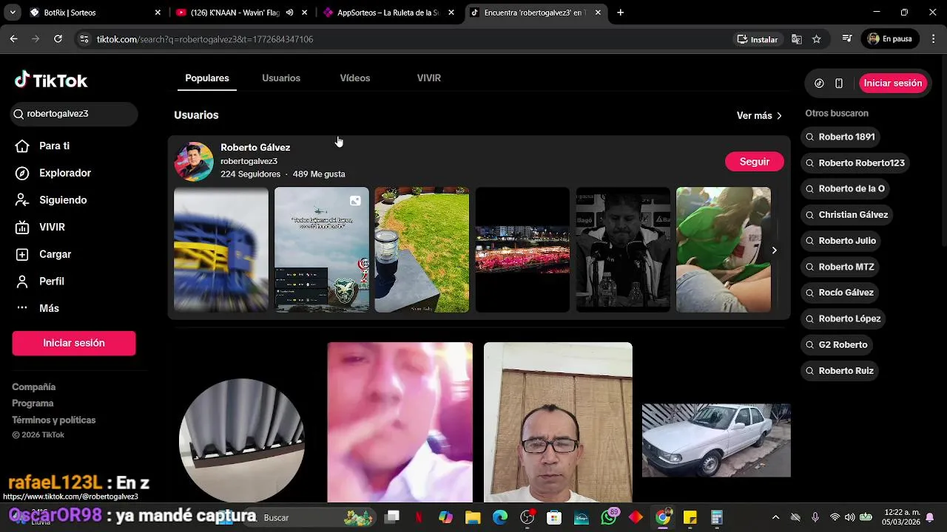Click the site information icon in address bar
947x532 pixels.
click(x=84, y=39)
